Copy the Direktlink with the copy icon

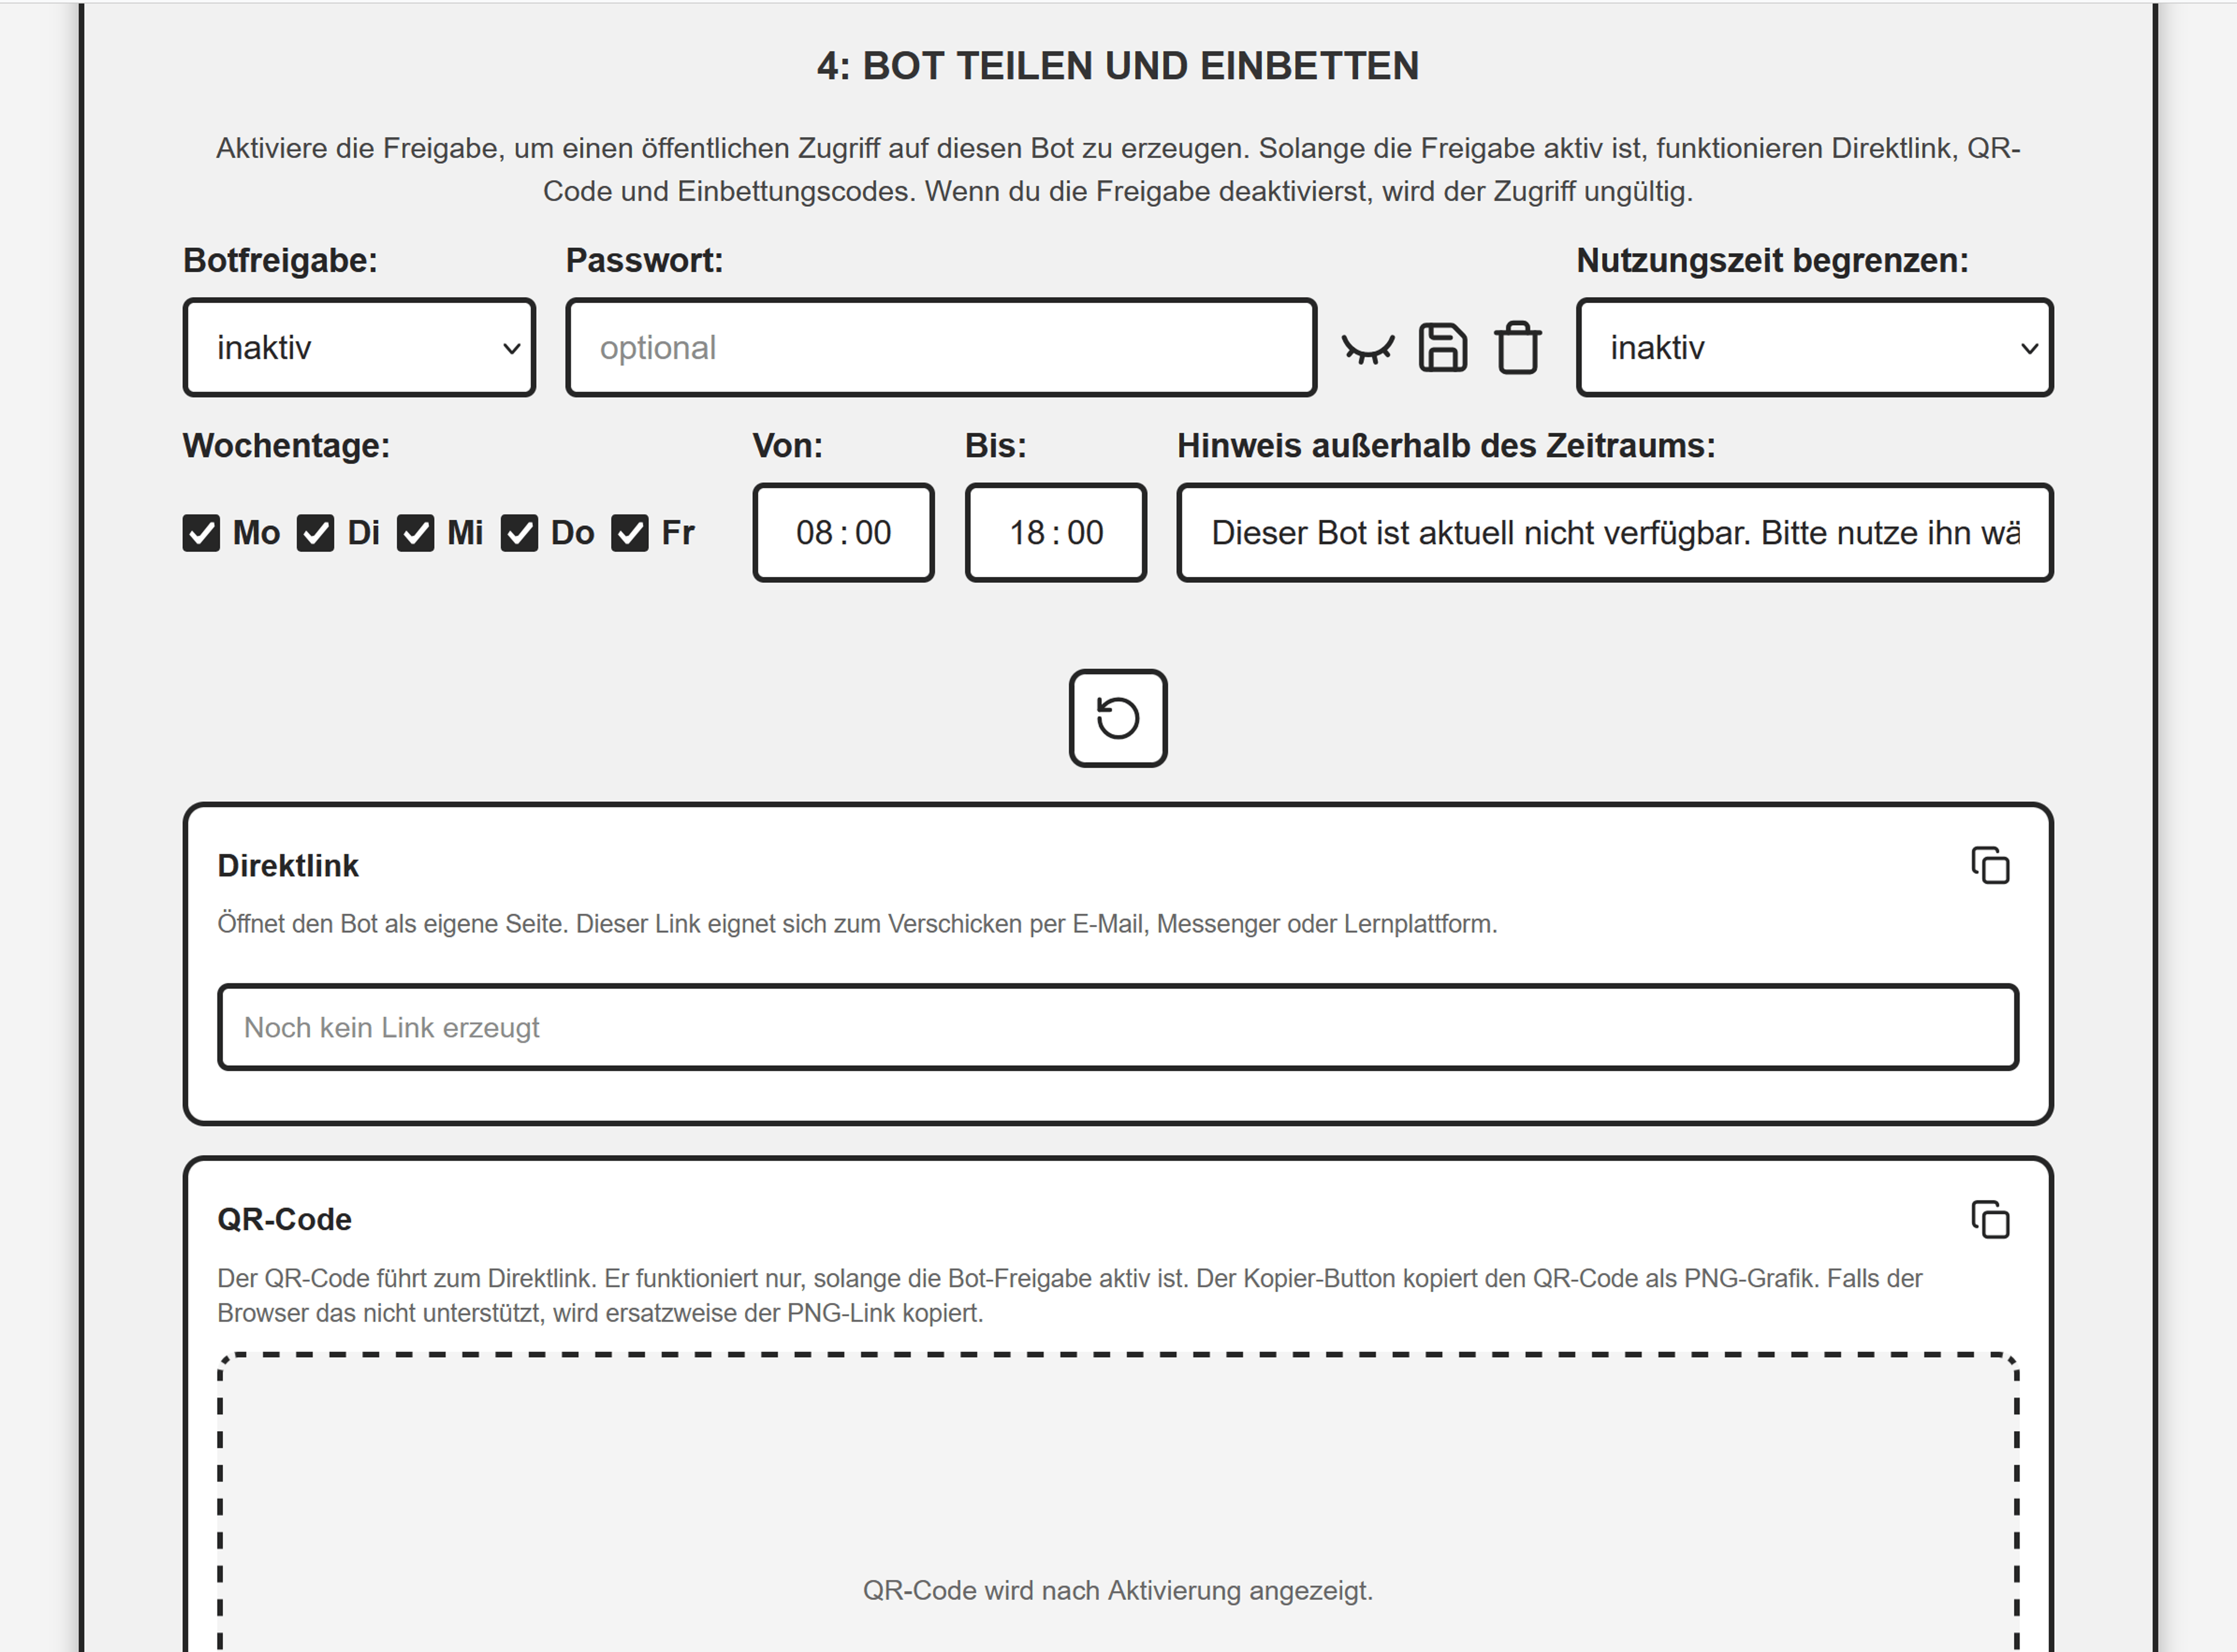tap(1990, 865)
